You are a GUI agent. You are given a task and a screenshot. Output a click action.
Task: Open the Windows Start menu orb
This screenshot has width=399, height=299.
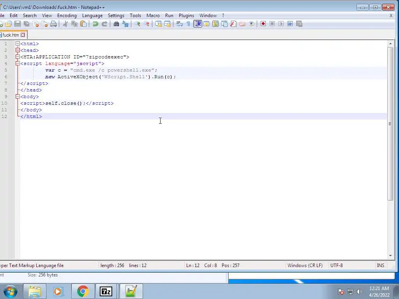[x=11, y=291]
